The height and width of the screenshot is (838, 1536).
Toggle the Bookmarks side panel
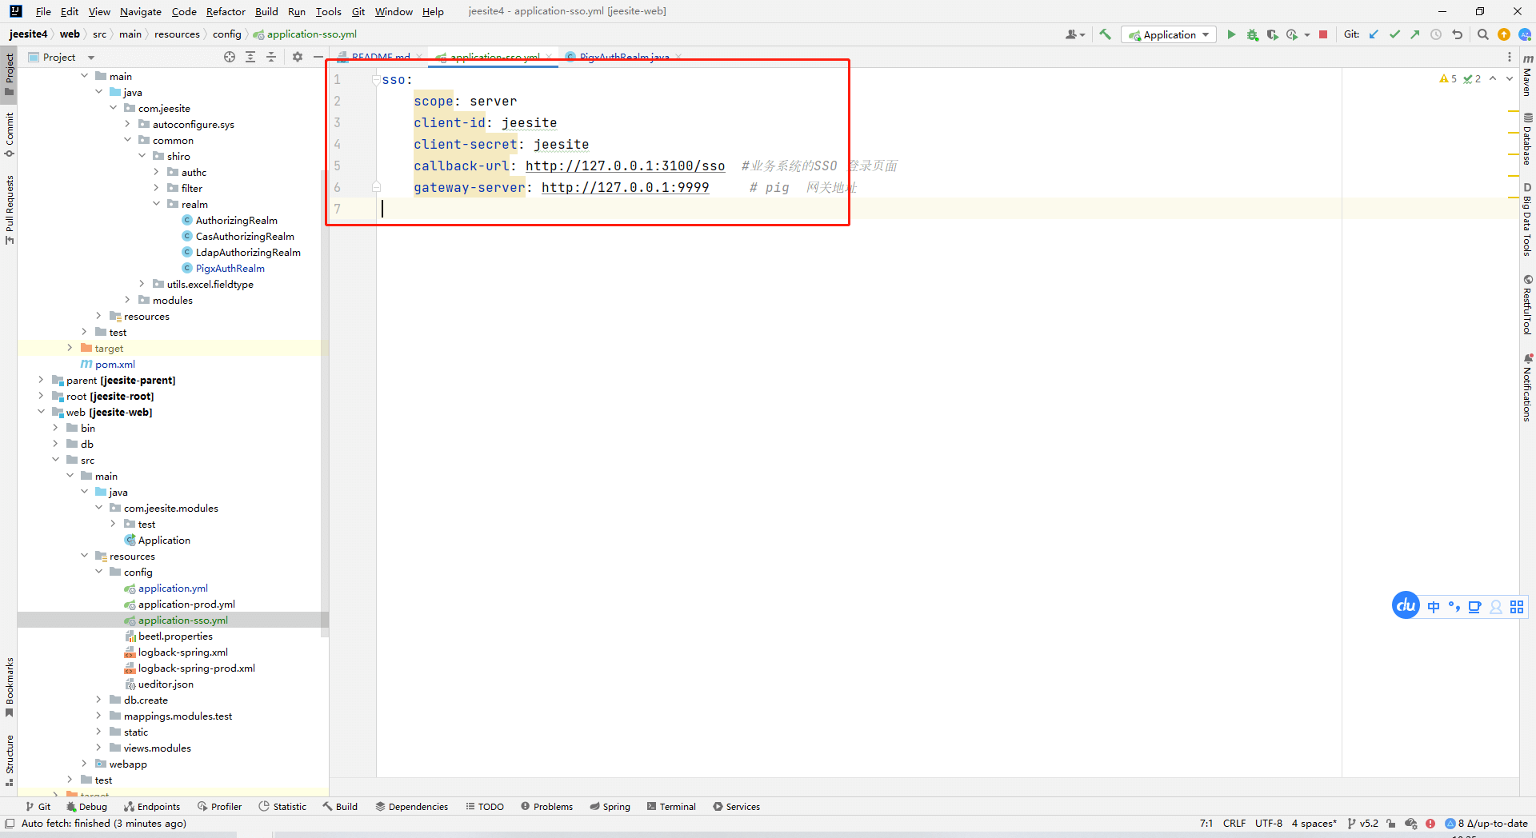[x=10, y=686]
